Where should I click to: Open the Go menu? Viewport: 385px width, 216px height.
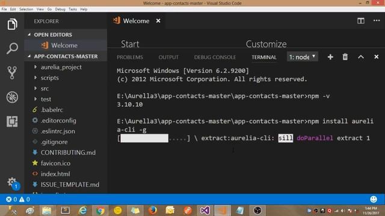[49, 10]
